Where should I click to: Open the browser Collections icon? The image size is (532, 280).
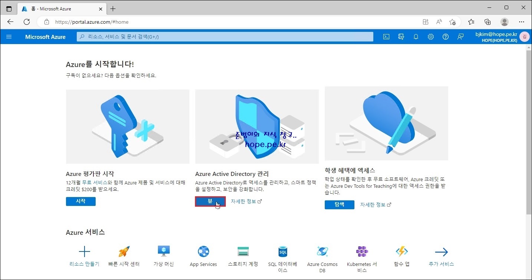488,22
